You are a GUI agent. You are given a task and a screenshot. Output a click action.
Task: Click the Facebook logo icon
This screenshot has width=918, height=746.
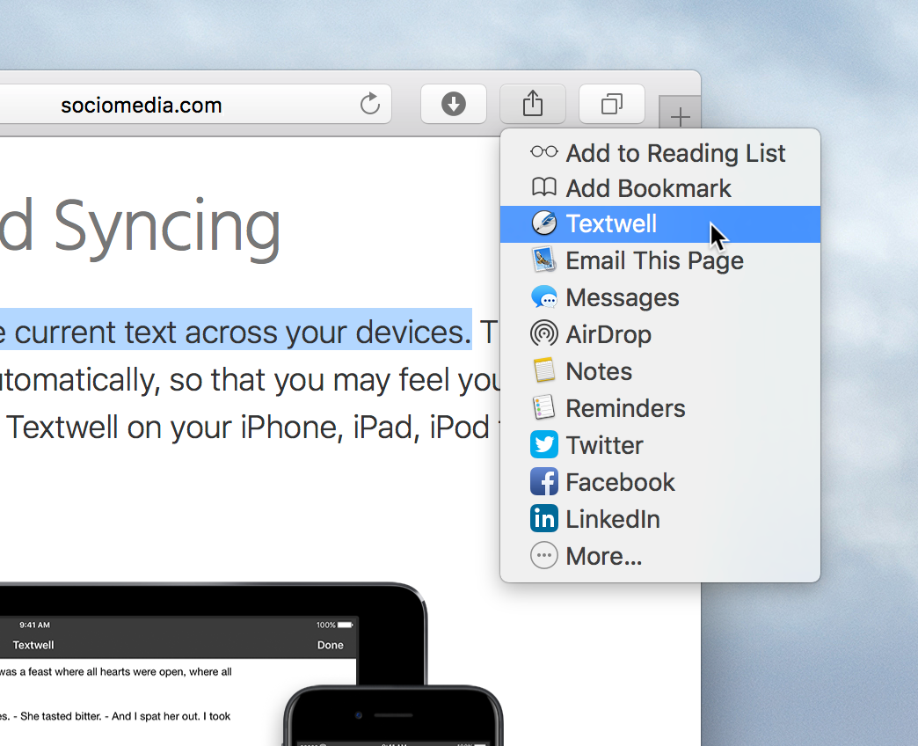544,481
